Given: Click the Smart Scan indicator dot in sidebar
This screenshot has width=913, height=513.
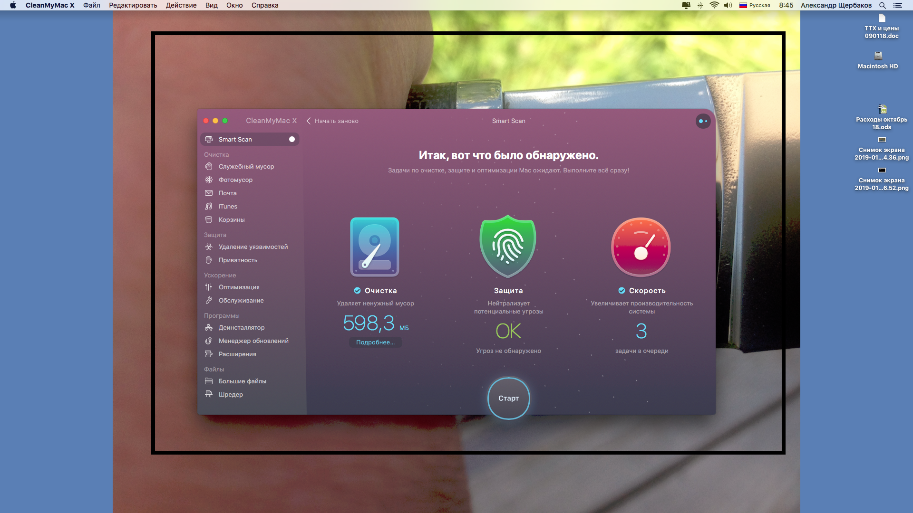Looking at the screenshot, I should tap(292, 139).
